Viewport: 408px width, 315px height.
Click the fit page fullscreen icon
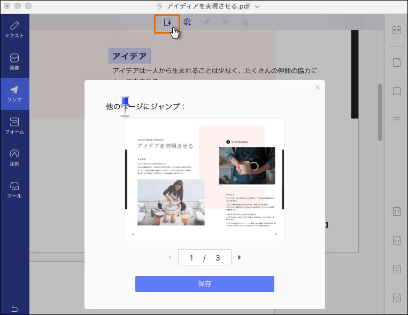397,298
